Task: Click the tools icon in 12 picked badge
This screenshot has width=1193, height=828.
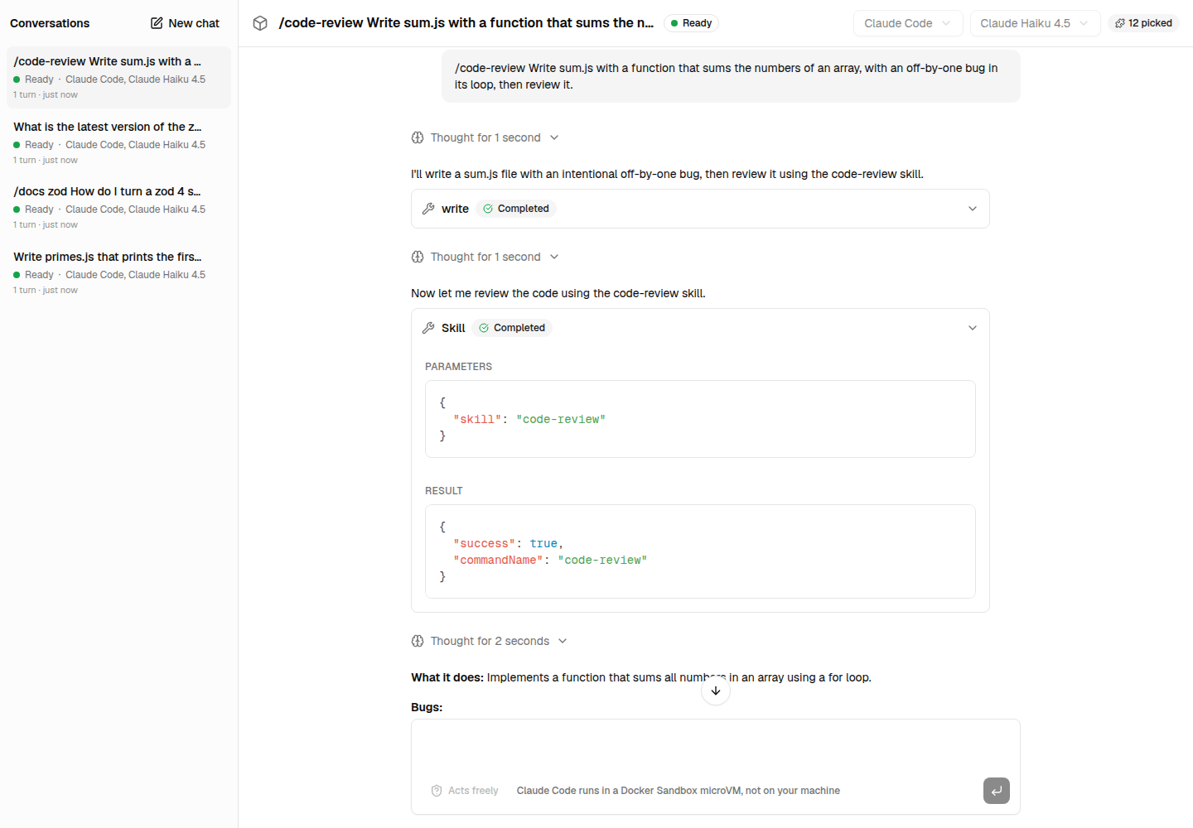Action: (1120, 23)
